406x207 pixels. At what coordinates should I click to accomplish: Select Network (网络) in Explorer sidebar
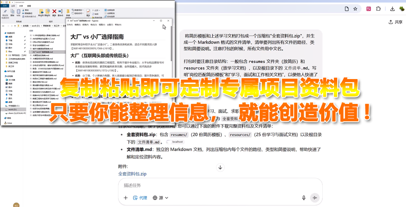tap(8, 118)
